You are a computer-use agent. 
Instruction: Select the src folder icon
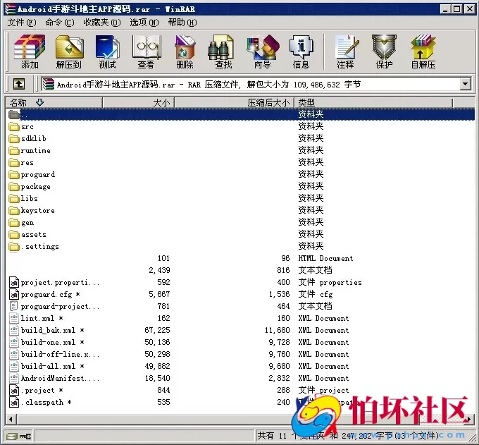click(14, 126)
